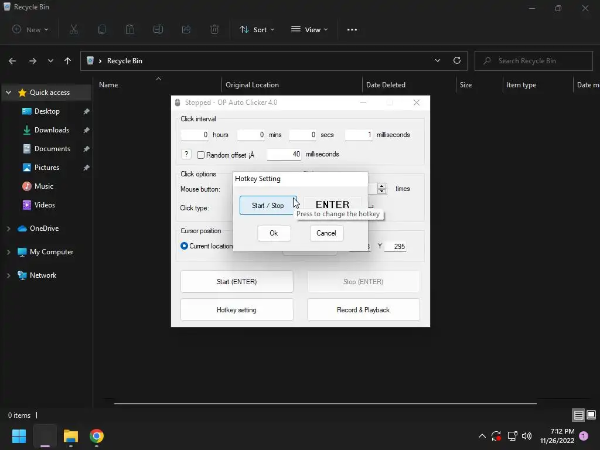The image size is (600, 450).
Task: Switch to large thumbnails view icon
Action: pos(591,415)
